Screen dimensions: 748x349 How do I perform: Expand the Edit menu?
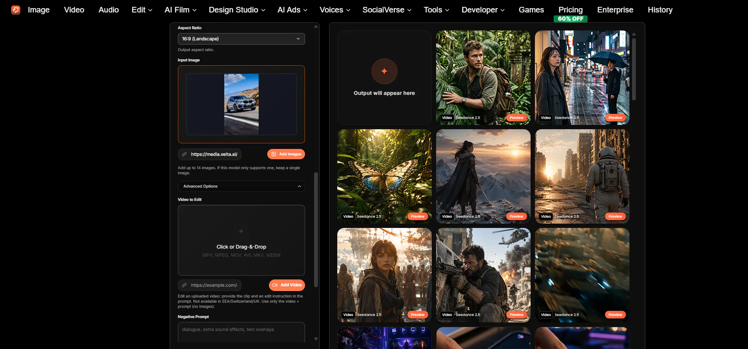(x=142, y=10)
